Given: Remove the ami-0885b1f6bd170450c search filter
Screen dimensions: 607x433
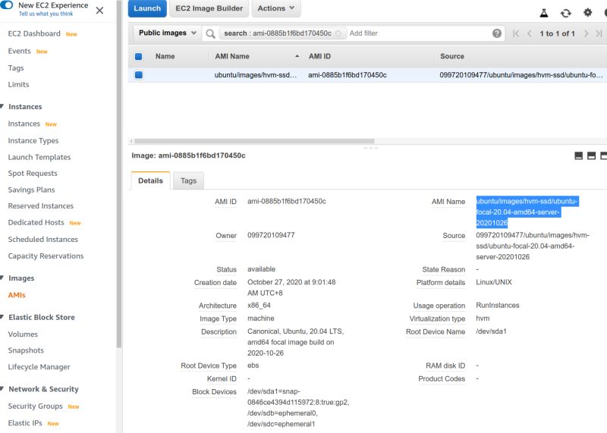Looking at the screenshot, I should (338, 33).
